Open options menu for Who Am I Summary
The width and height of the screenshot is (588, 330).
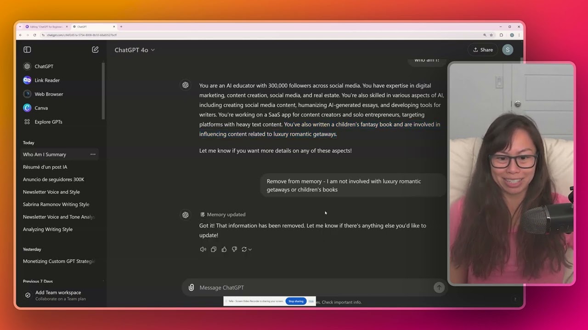pyautogui.click(x=93, y=154)
